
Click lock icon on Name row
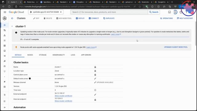95,67
